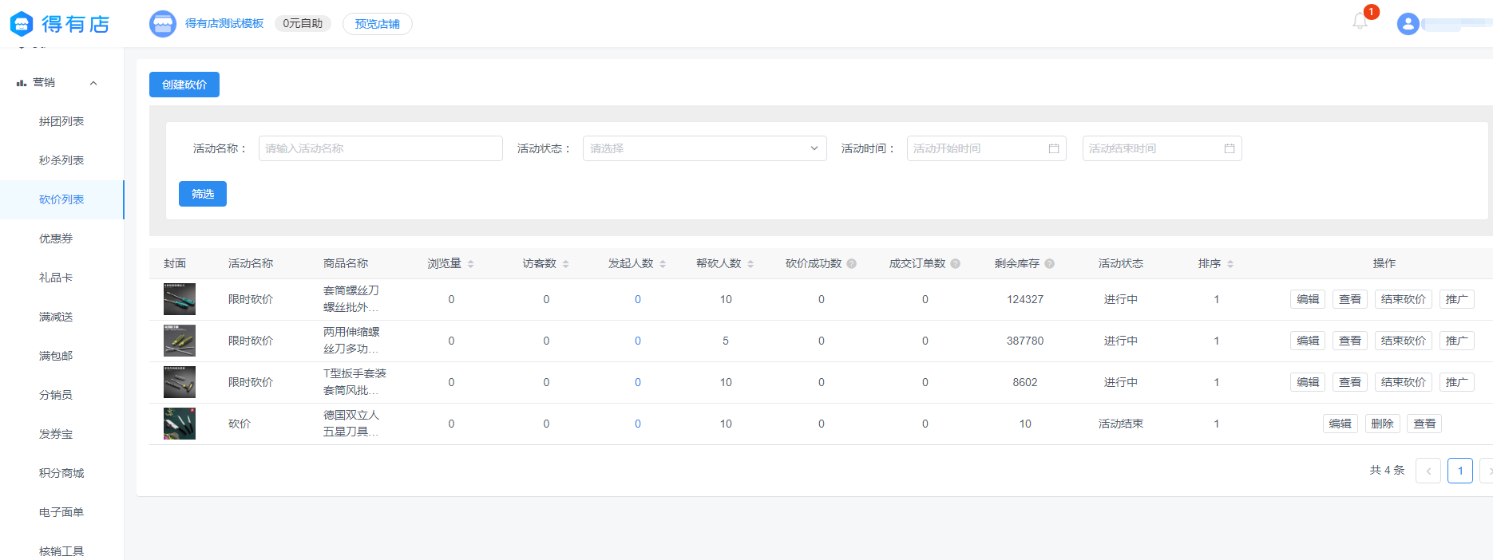Open calendar icon in 活动结束时间 field
1493x560 pixels.
[x=1229, y=148]
